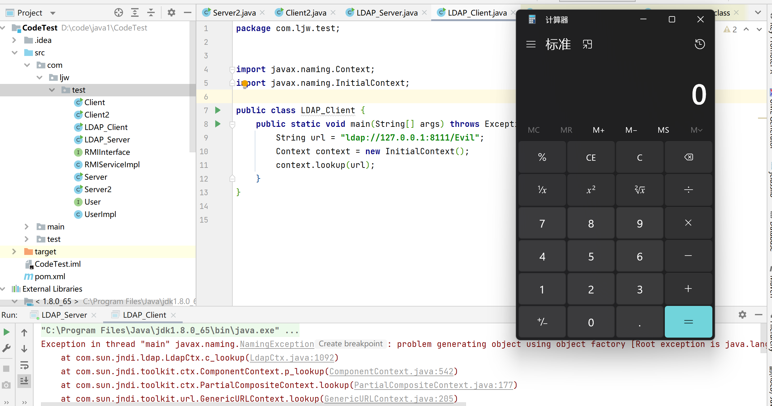772x406 pixels.
Task: Click the square root key
Action: click(x=640, y=190)
